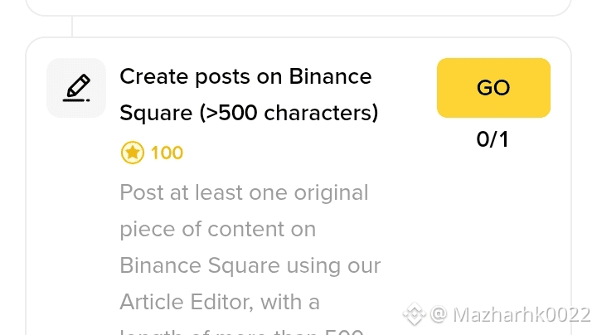The width and height of the screenshot is (597, 335).
Task: Click the gold star coin icon
Action: (x=132, y=153)
